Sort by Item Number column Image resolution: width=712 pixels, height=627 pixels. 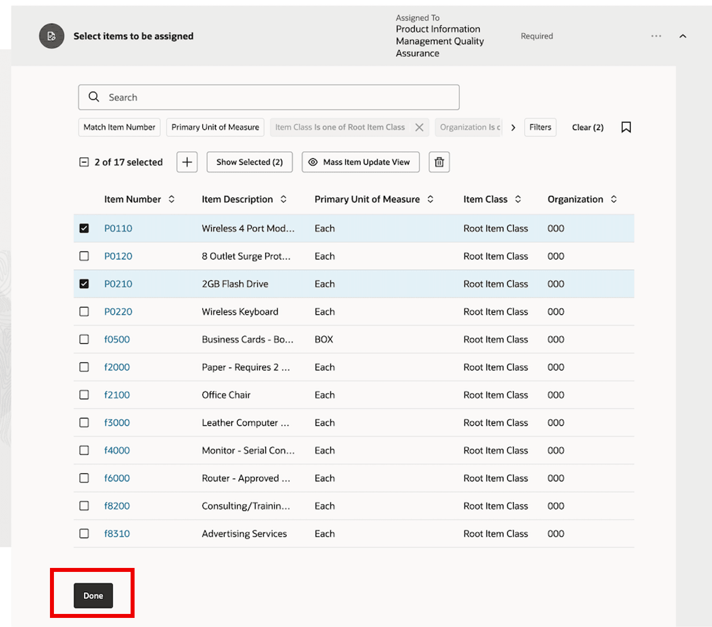171,199
